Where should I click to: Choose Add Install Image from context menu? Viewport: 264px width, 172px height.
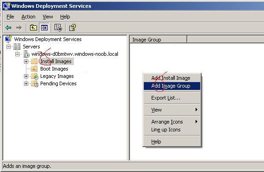pyautogui.click(x=172, y=78)
